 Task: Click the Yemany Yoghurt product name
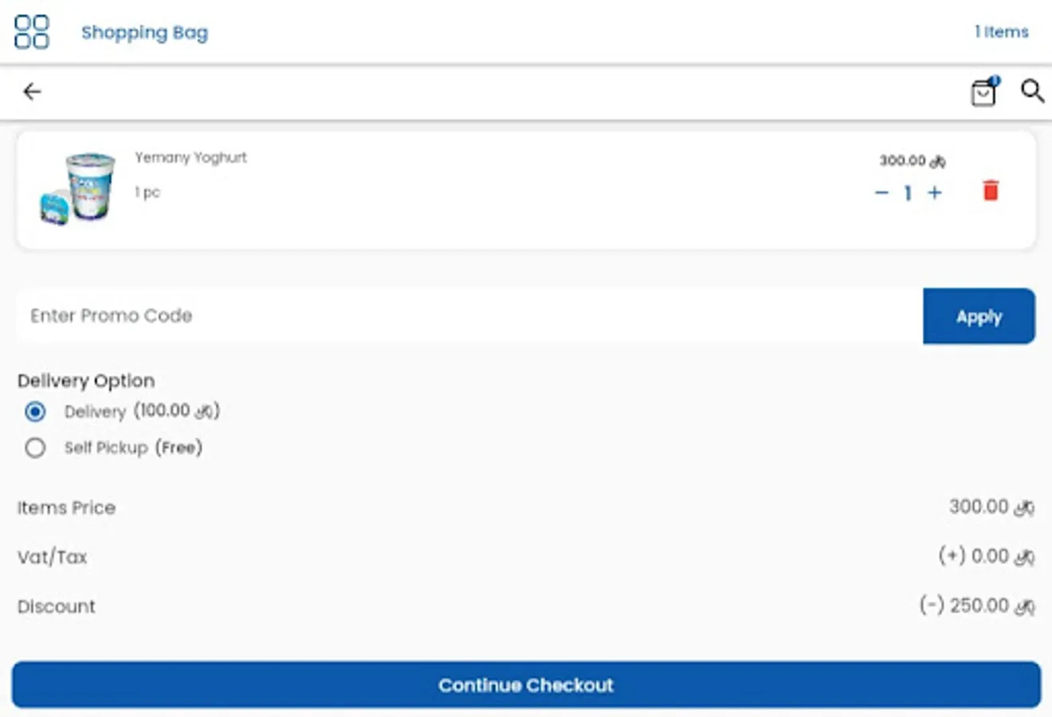(x=190, y=158)
